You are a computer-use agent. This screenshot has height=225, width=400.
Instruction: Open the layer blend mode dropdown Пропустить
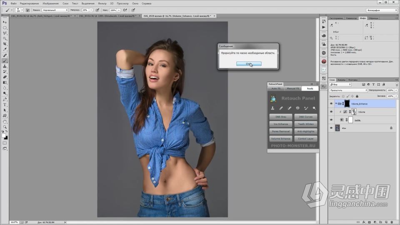(x=348, y=90)
